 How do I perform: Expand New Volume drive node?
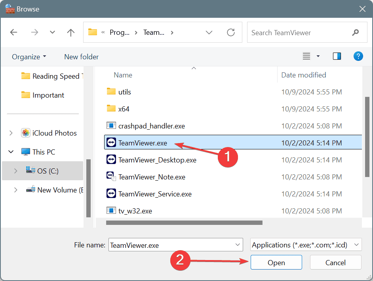pos(16,190)
